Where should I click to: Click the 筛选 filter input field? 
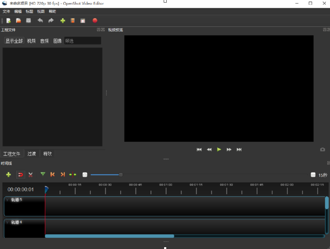82,41
